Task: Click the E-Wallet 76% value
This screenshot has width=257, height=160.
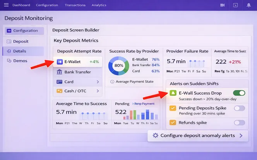Action: 156,59
